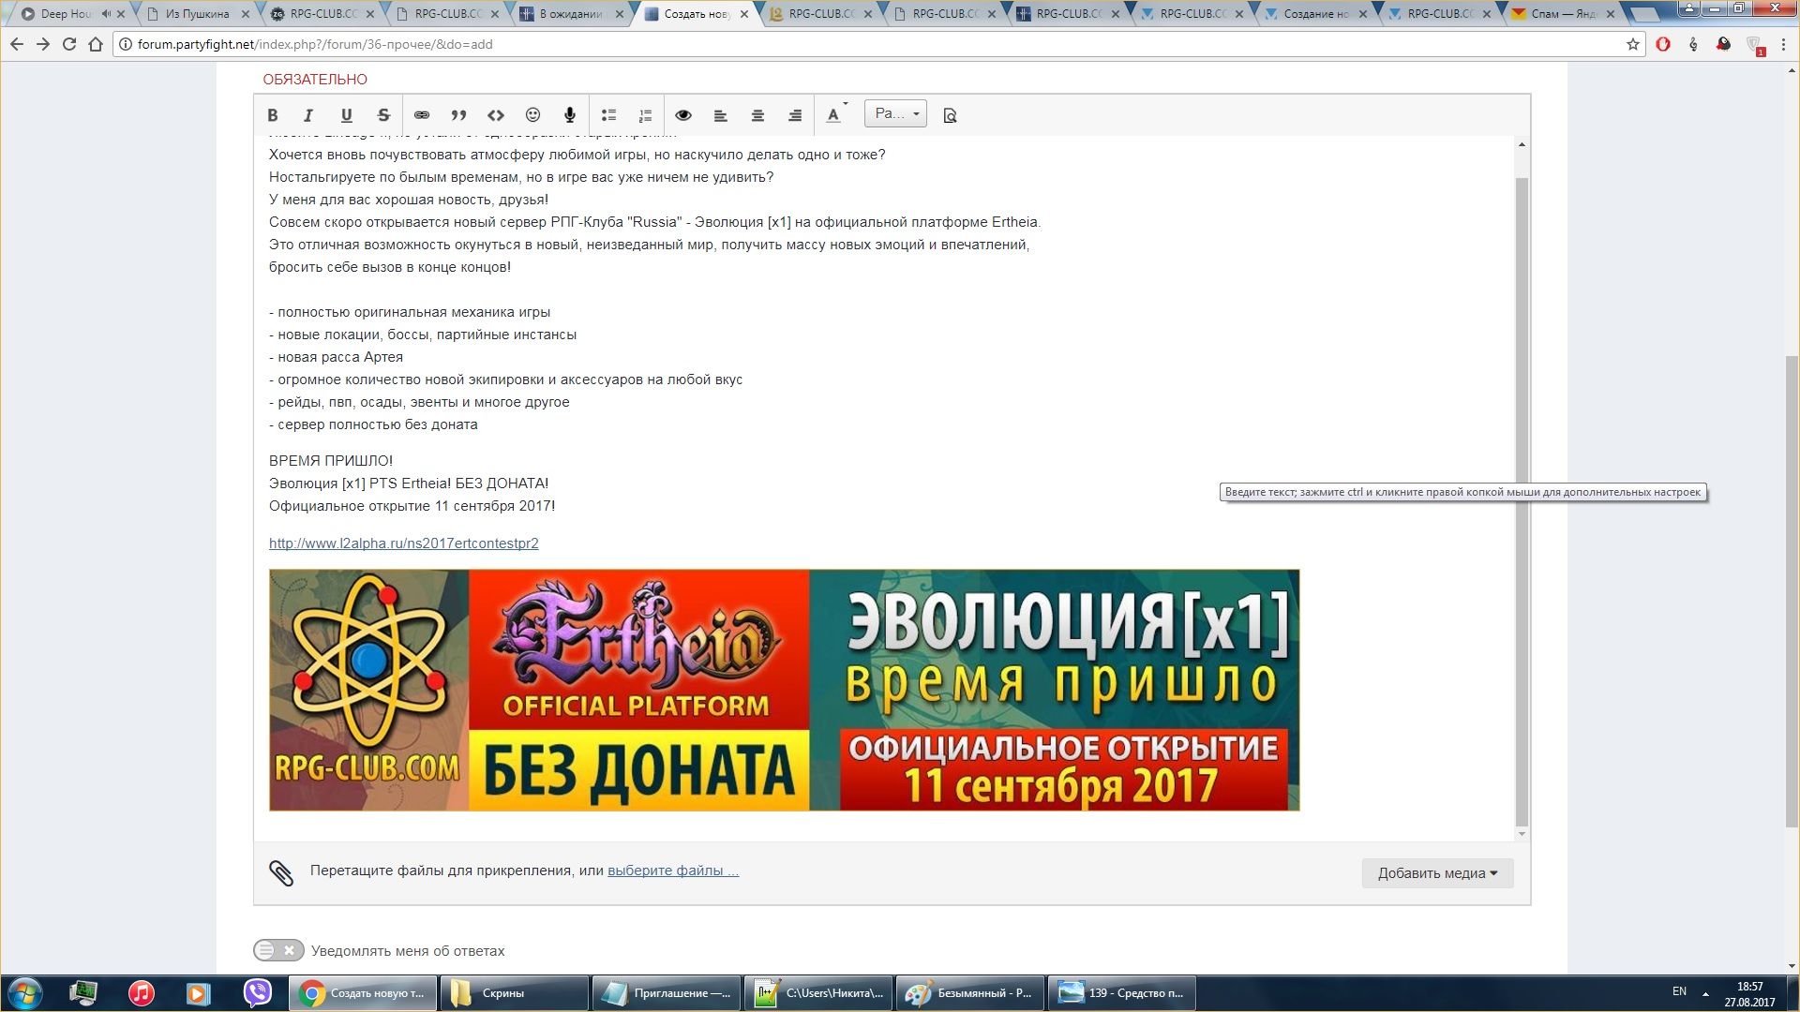
Task: Insert a hyperlink using the link icon
Action: 422,115
